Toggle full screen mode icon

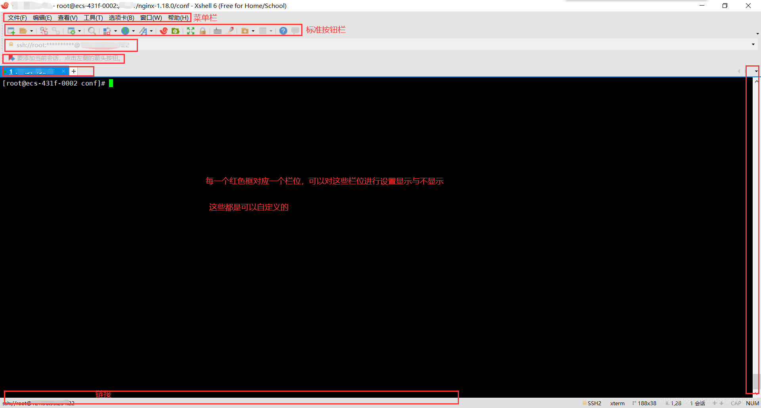191,31
